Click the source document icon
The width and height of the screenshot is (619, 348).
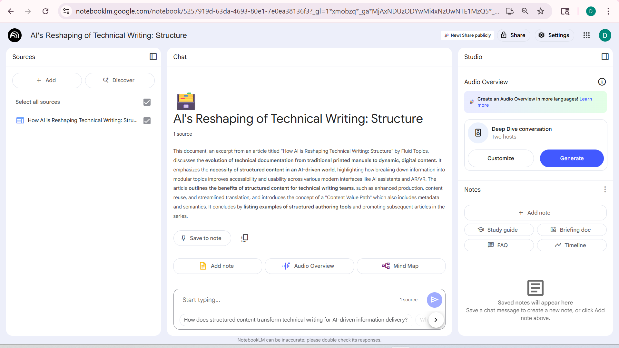[x=20, y=121]
